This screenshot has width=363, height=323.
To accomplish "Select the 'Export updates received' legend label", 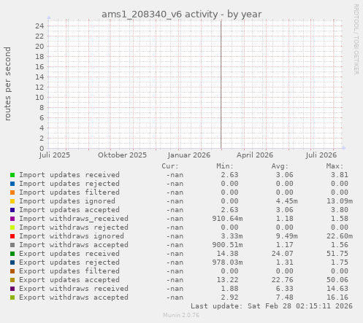I will pyautogui.click(x=69, y=254).
